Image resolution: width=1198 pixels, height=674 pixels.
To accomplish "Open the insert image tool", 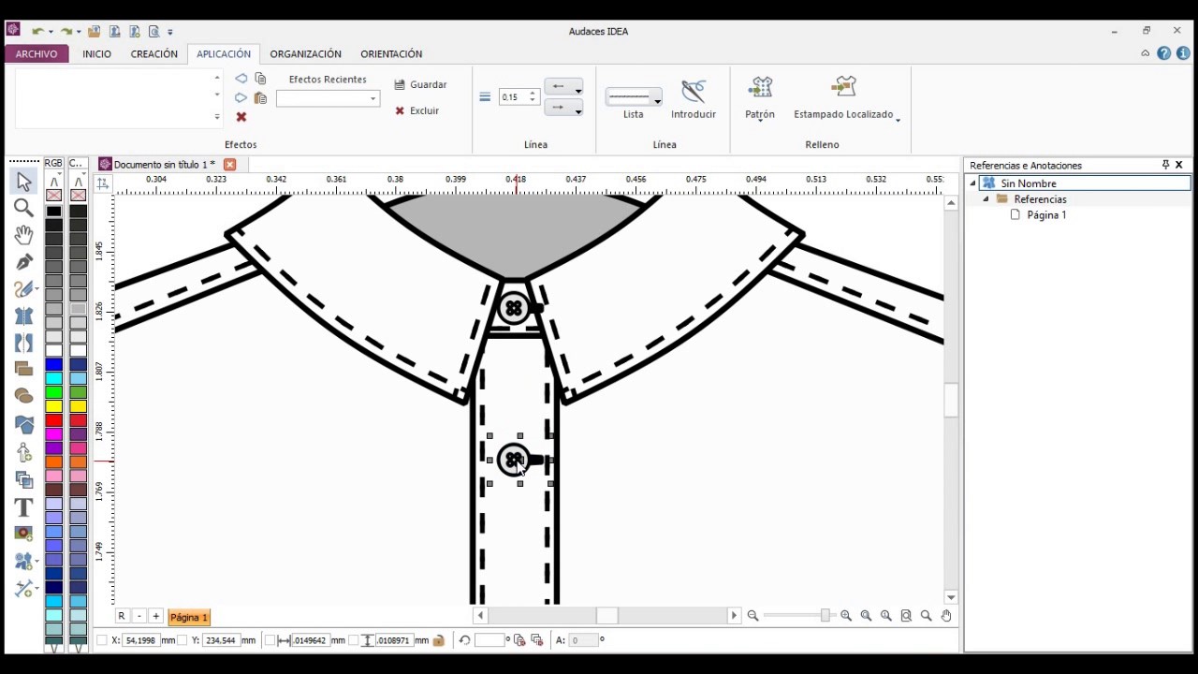I will click(24, 534).
